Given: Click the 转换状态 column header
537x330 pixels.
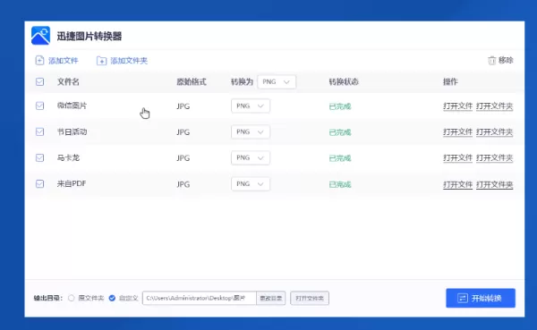Looking at the screenshot, I should (x=344, y=81).
